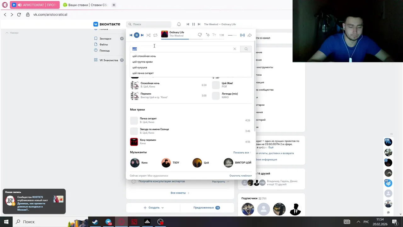403x227 pixels.
Task: Toggle broadcast music to status icon
Action: (x=242, y=35)
